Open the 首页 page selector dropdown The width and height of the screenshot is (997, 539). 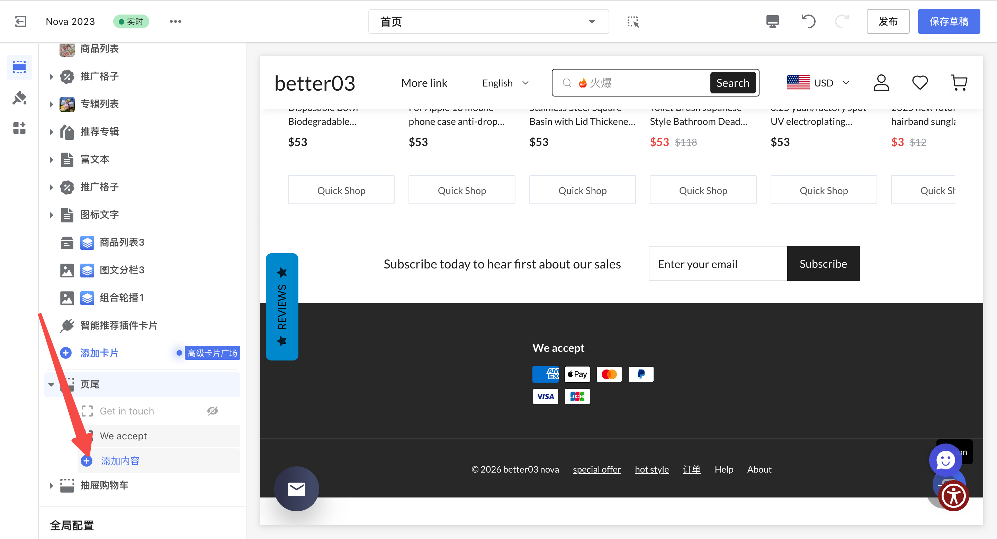[x=488, y=22]
